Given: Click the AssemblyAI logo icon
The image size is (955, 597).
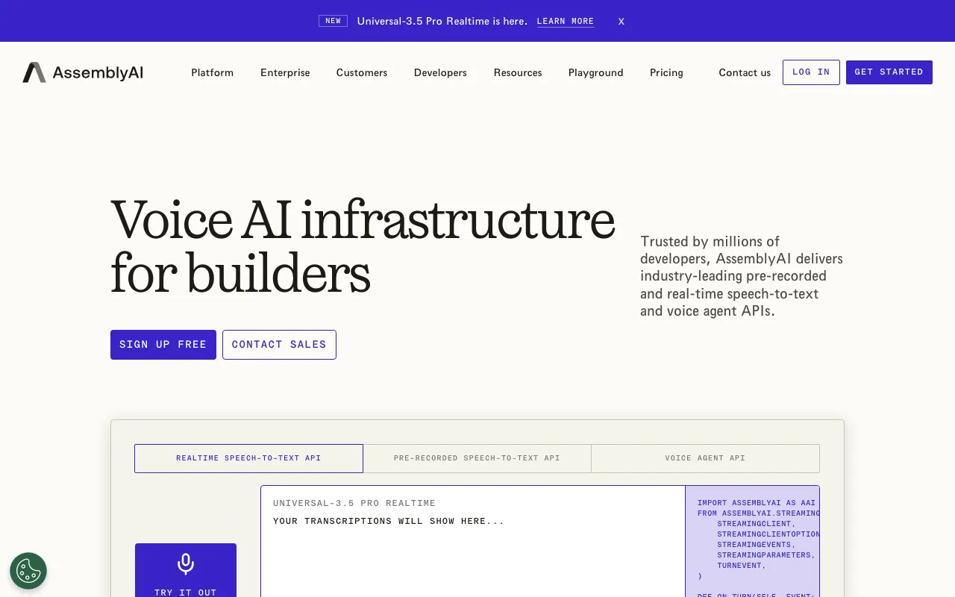Looking at the screenshot, I should 34,72.
